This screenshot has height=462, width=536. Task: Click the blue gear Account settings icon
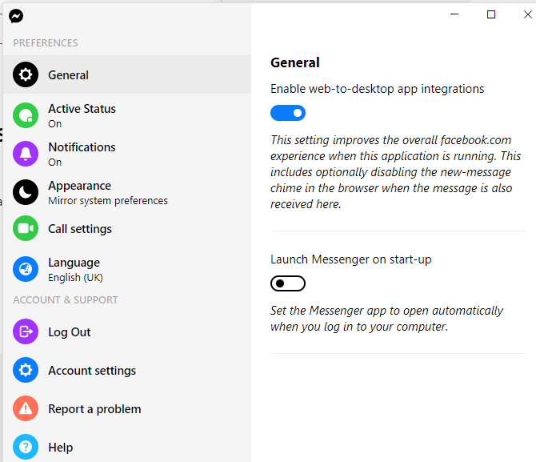coord(26,370)
